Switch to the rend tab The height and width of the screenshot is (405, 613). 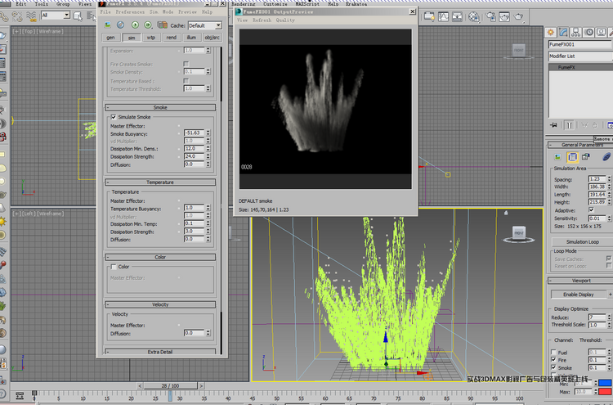click(x=172, y=38)
